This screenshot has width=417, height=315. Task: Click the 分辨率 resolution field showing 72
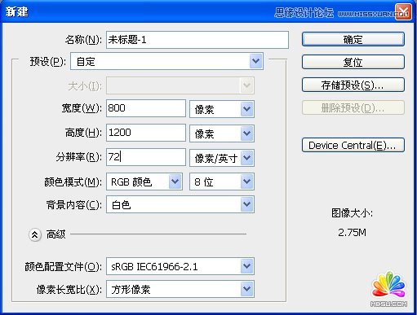point(146,157)
